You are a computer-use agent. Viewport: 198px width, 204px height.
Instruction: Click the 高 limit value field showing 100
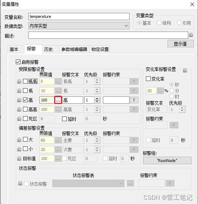coord(47,100)
